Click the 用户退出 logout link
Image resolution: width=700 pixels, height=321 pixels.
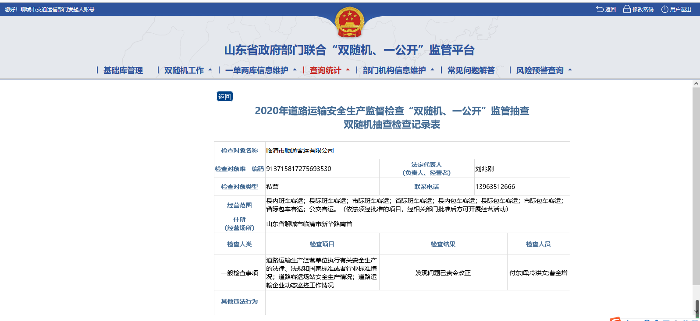click(x=680, y=9)
